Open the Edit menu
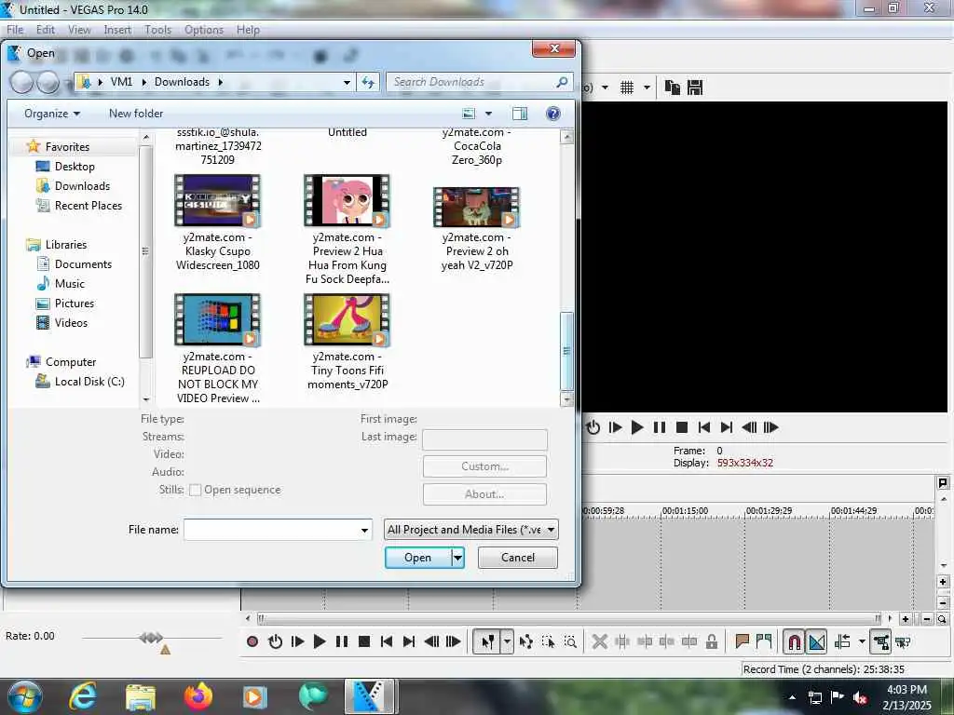954x715 pixels. click(45, 30)
